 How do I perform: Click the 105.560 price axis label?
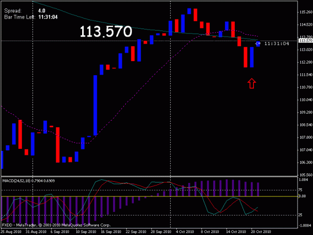tap(306, 175)
